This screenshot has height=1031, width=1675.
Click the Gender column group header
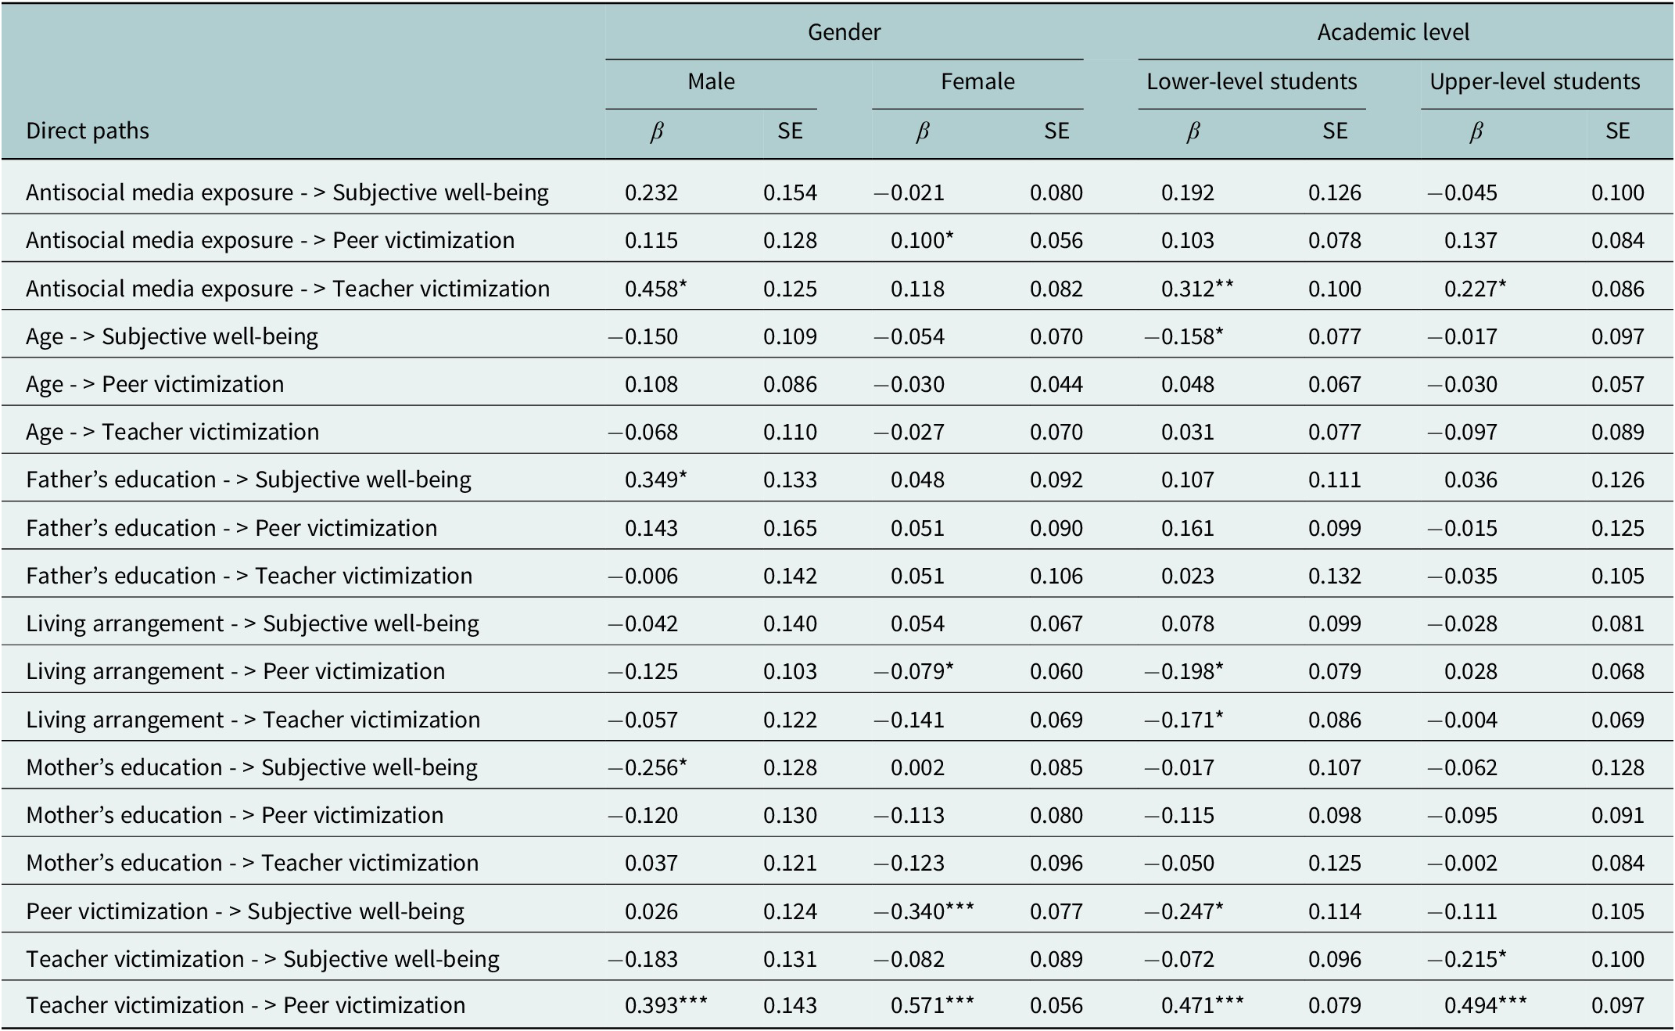(x=844, y=32)
